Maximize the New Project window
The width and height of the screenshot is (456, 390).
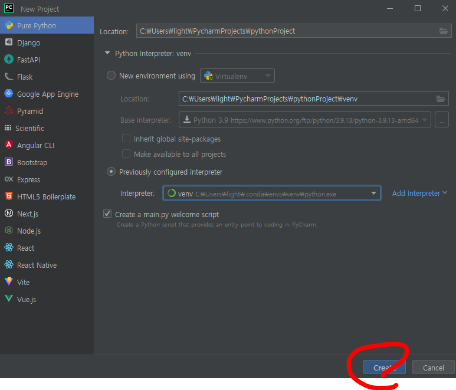pyautogui.click(x=418, y=8)
